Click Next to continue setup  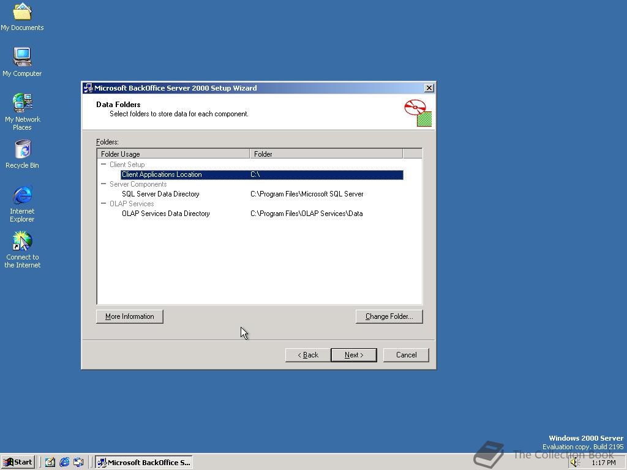(x=354, y=355)
